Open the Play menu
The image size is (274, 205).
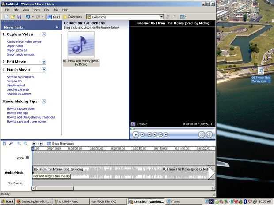pos(55,10)
